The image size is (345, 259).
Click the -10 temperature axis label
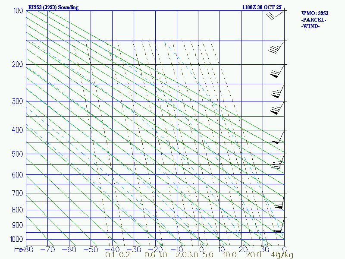tap(177, 250)
